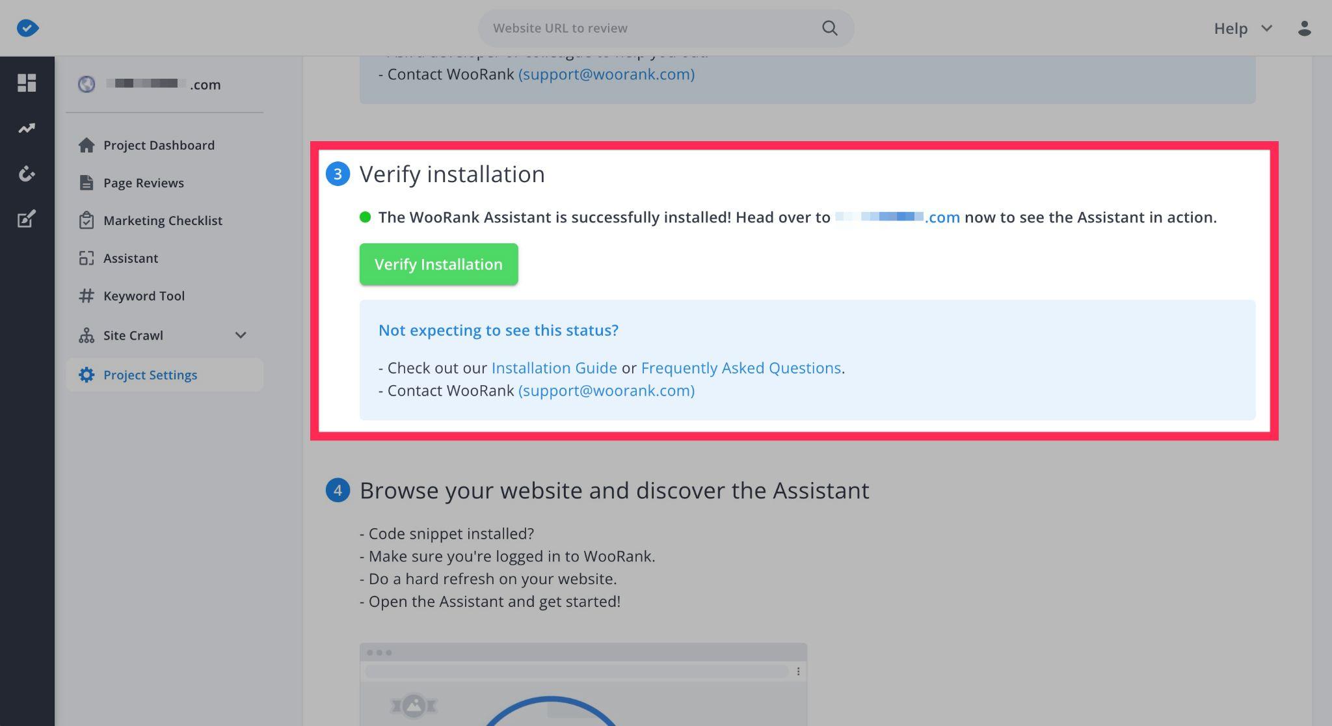Click the project domain name in sidebar
The width and height of the screenshot is (1332, 726).
click(x=163, y=85)
